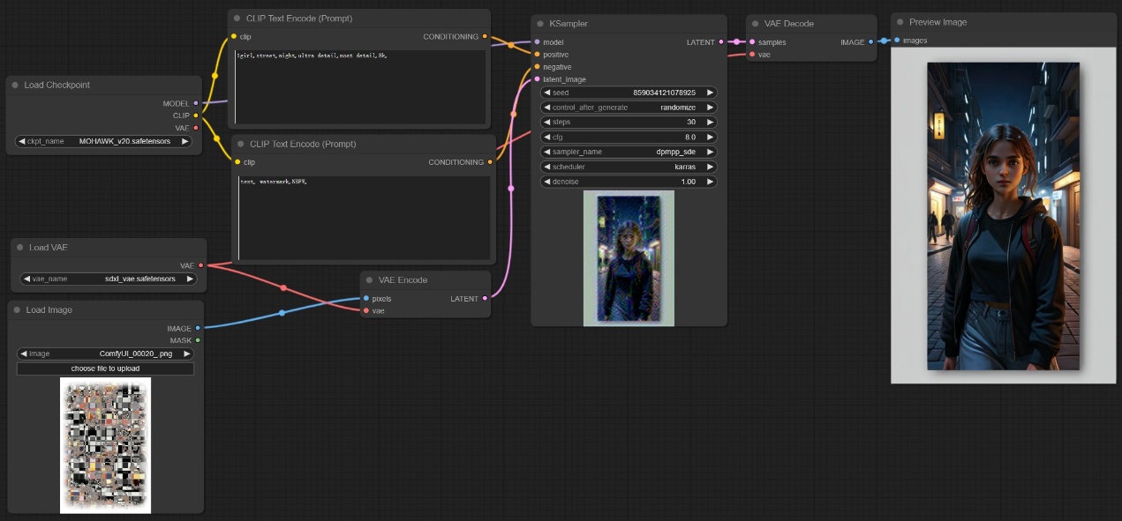Viewport: 1122px width, 521px height.
Task: Change the control_after_generate randomize option
Action: pyautogui.click(x=628, y=108)
